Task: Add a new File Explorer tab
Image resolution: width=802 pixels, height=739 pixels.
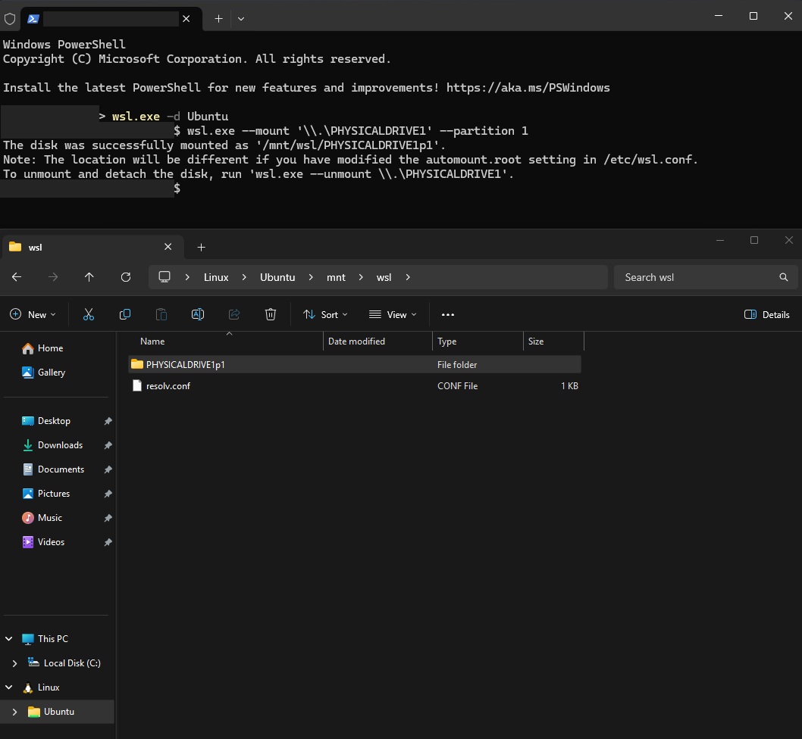Action: pos(201,248)
